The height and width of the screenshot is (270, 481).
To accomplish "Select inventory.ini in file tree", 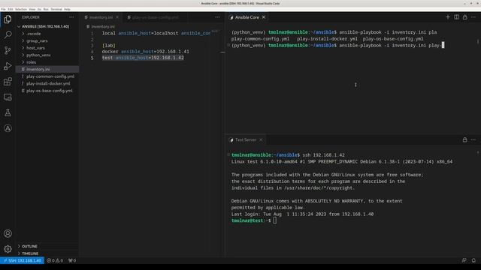I will pos(47,69).
